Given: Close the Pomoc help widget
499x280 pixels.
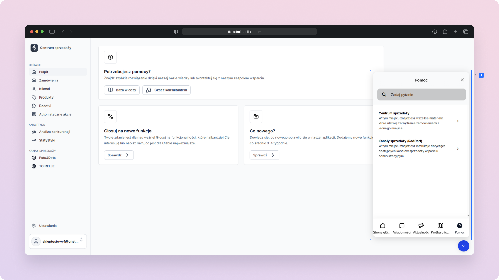Looking at the screenshot, I should click(462, 80).
